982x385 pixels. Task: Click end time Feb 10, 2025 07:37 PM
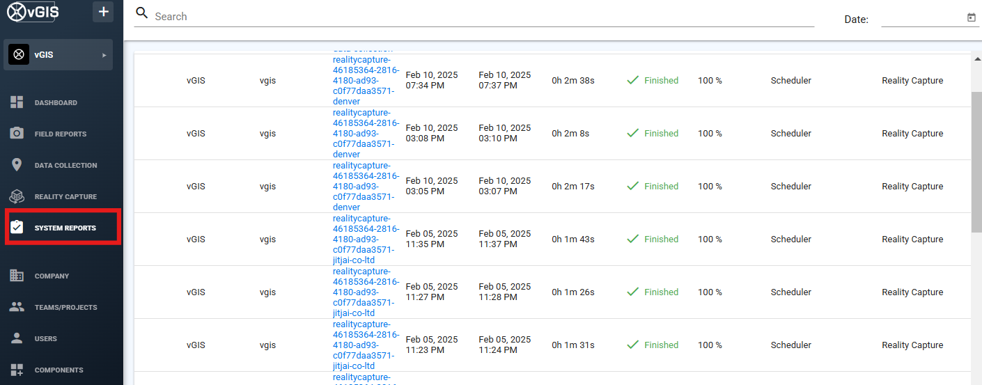coord(505,80)
